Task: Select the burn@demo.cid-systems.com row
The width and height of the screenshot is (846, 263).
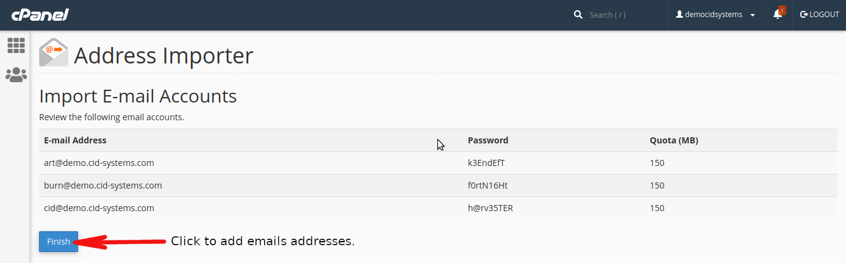Action: click(438, 186)
